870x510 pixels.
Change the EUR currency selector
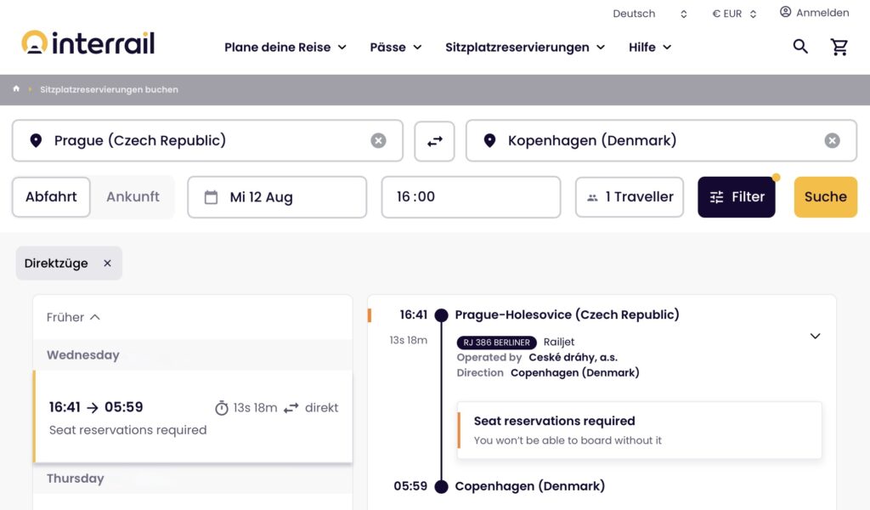734,14
